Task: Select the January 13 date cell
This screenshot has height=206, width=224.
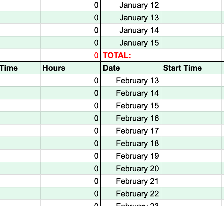Action: 131,18
